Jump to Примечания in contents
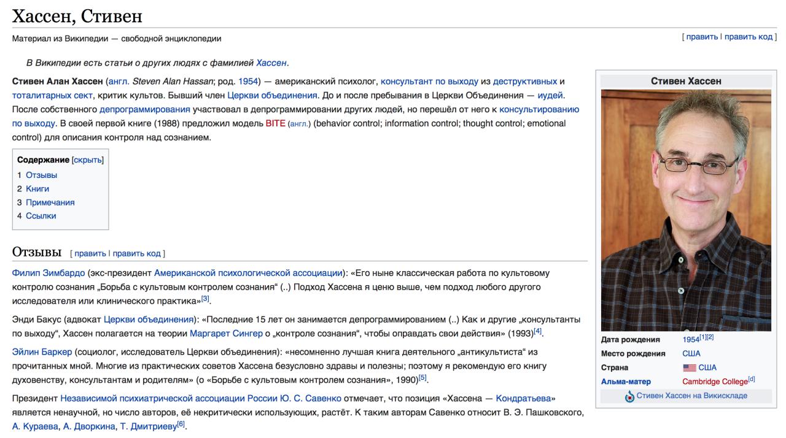 coord(50,202)
